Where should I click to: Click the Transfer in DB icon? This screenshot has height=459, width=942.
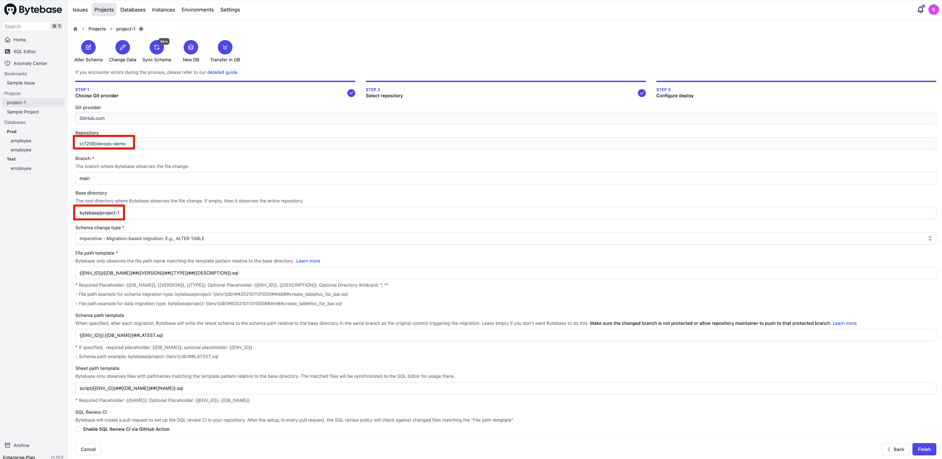click(x=225, y=47)
